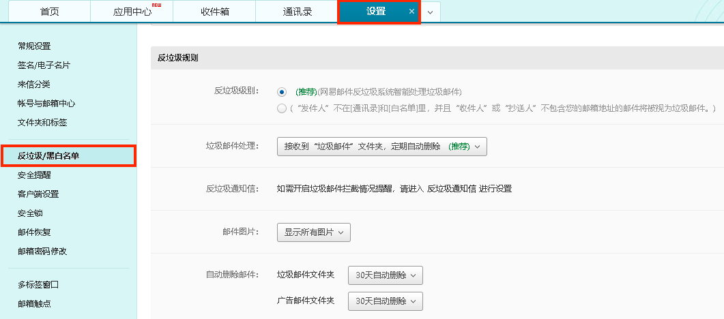724x319 pixels.
Task: Open the 显示所有图片 dropdown
Action: (x=314, y=232)
